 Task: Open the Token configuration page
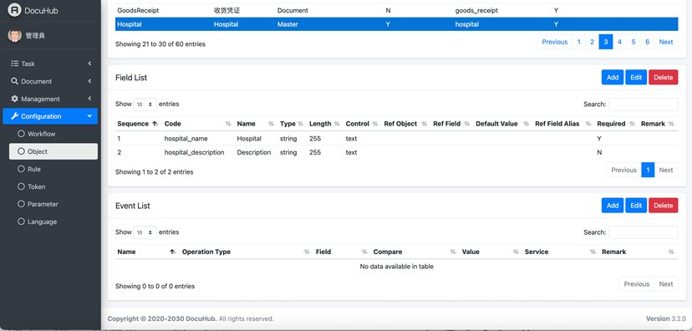[x=53, y=186]
